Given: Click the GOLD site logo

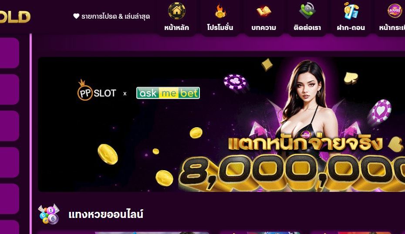Looking at the screenshot, I should click(x=15, y=17).
